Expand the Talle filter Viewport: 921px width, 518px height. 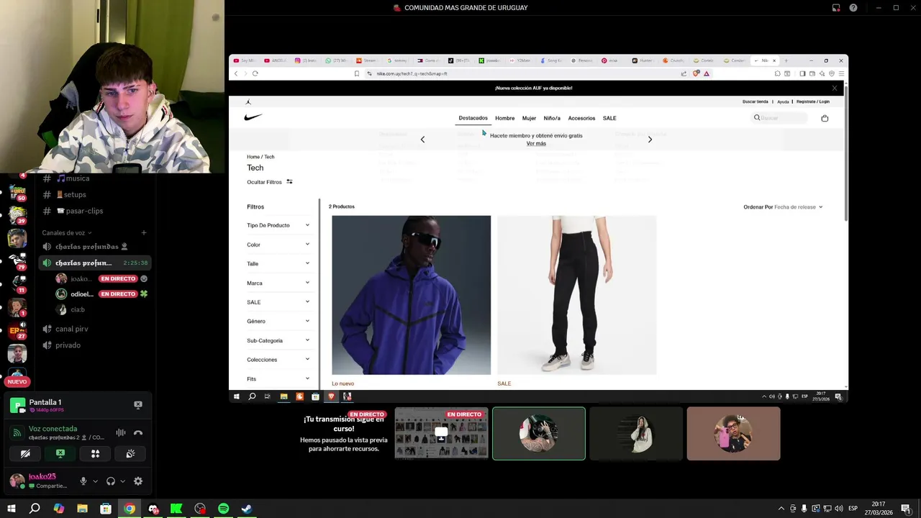[x=278, y=263]
